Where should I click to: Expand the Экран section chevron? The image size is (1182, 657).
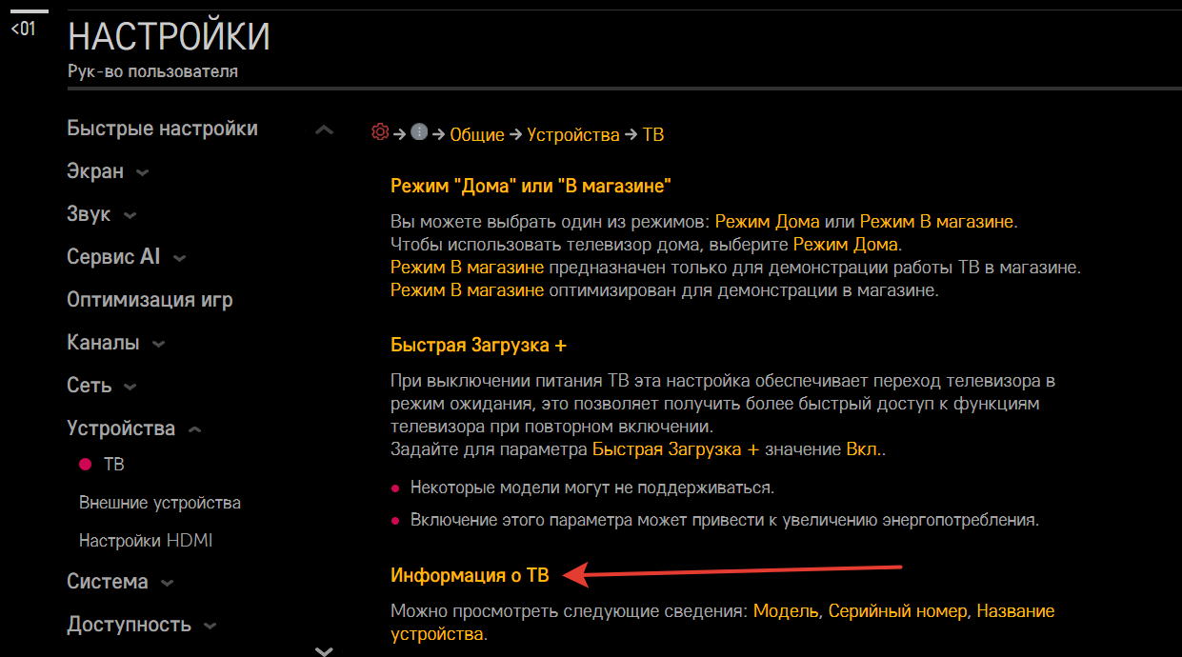[143, 173]
